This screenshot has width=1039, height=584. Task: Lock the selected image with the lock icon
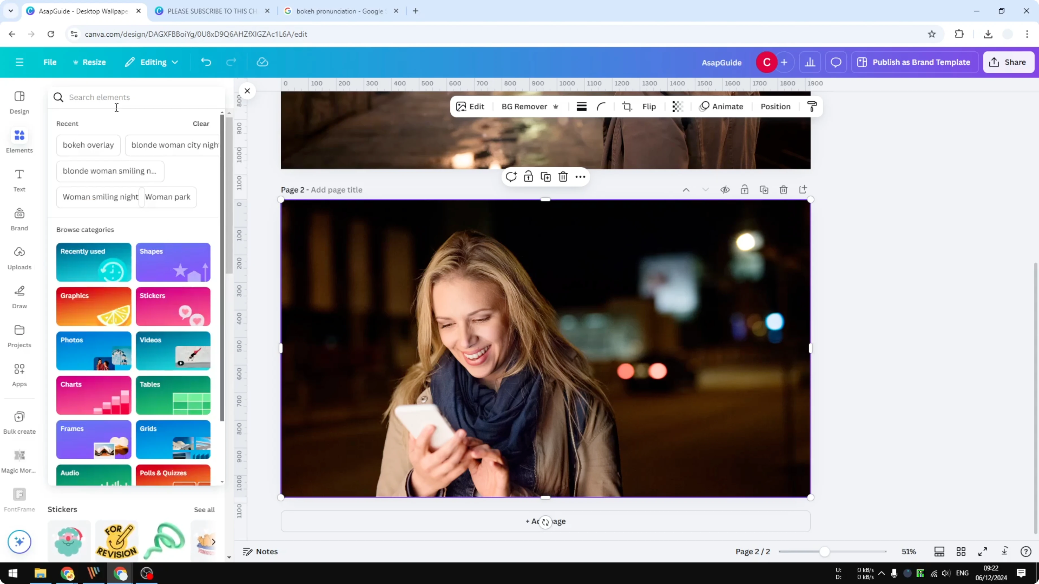click(x=528, y=177)
